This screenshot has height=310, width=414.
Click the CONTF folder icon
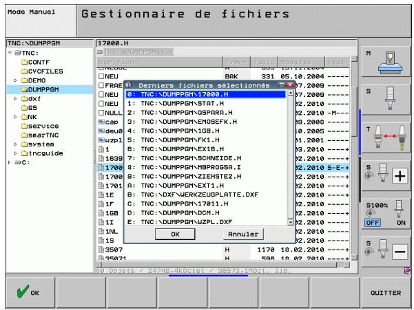[24, 62]
